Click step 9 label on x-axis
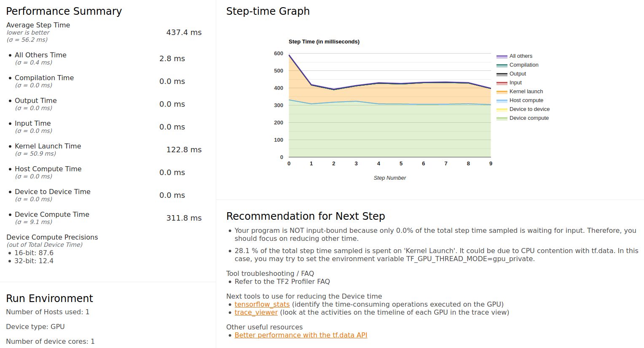The height and width of the screenshot is (348, 644). [491, 163]
